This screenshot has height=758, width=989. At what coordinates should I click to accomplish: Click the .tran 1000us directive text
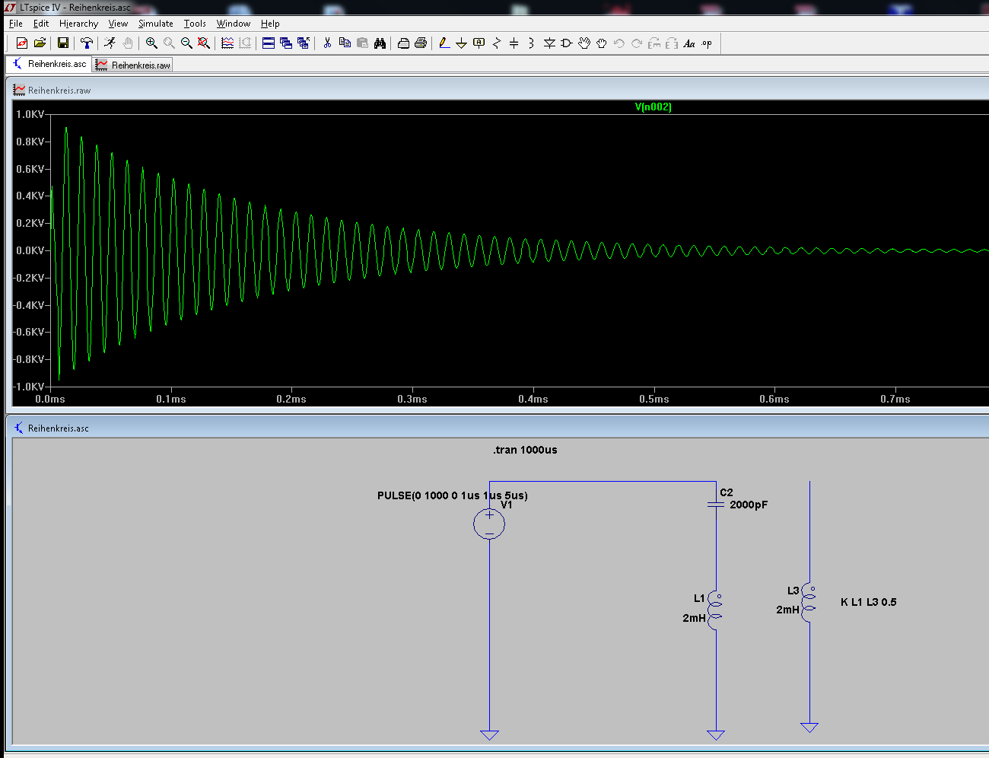[525, 450]
